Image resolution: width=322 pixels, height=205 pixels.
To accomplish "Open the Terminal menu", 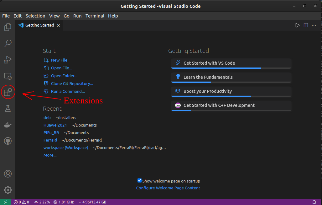I will pyautogui.click(x=95, y=16).
